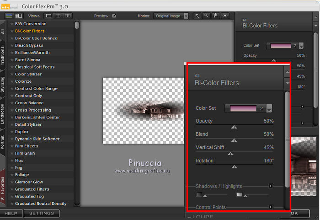Toggle favorite star beside Burnt Sienna
Image resolution: width=320 pixels, height=220 pixels.
pyautogui.click(x=12, y=60)
